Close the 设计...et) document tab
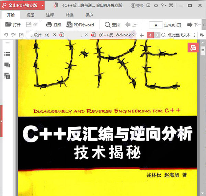 (55, 35)
